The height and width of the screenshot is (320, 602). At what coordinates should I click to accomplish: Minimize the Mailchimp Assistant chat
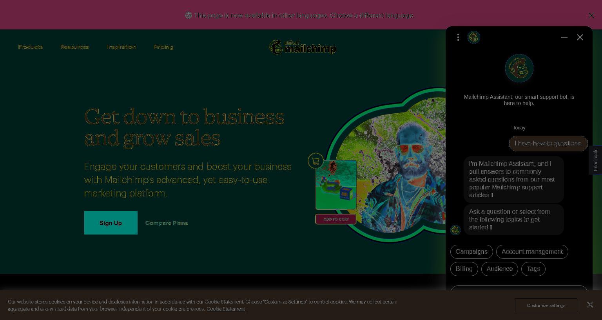tap(564, 37)
